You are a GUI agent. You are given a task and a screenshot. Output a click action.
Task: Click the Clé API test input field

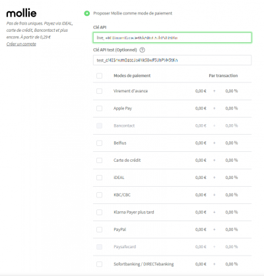(172, 60)
